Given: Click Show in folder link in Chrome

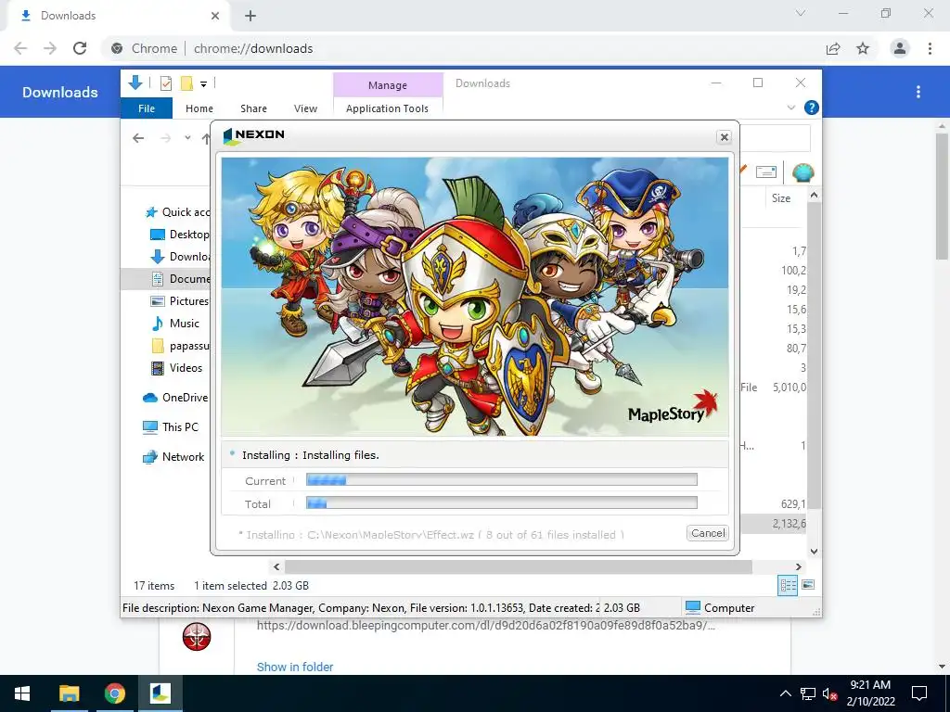Looking at the screenshot, I should click(x=295, y=667).
